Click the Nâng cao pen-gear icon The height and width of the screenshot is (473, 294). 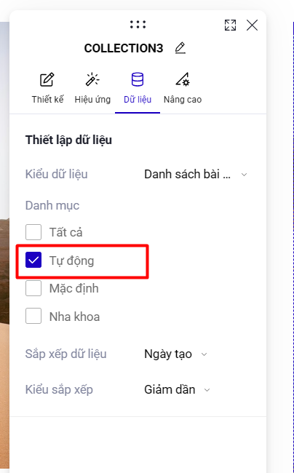[x=183, y=79]
